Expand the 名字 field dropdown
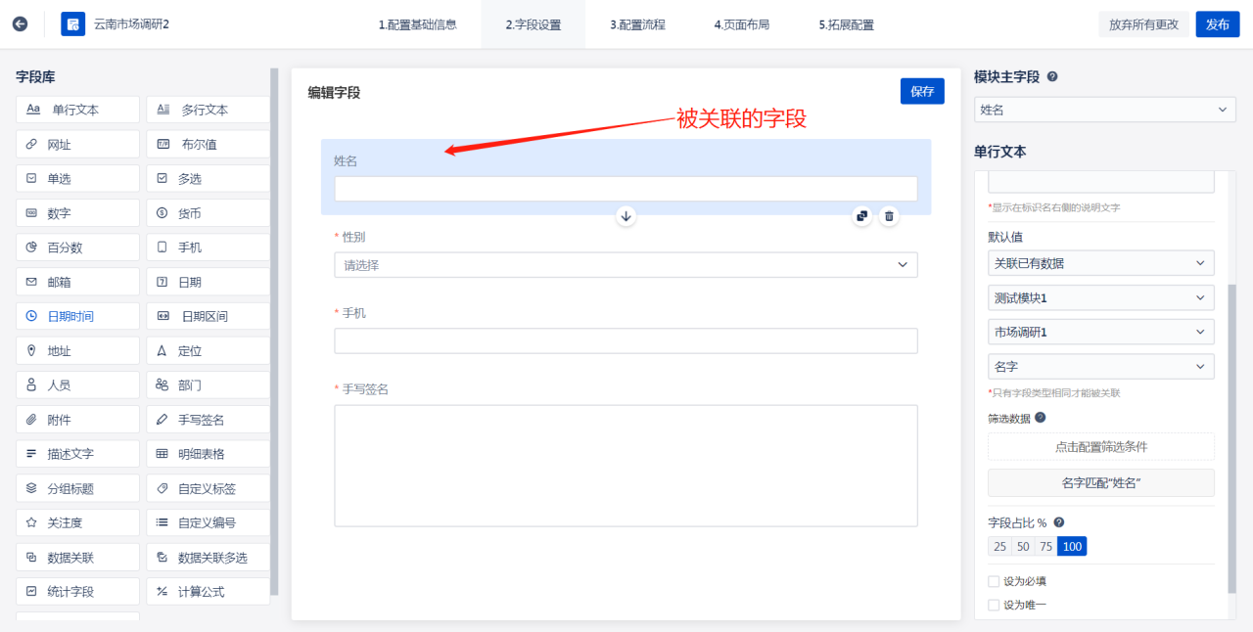 1101,366
